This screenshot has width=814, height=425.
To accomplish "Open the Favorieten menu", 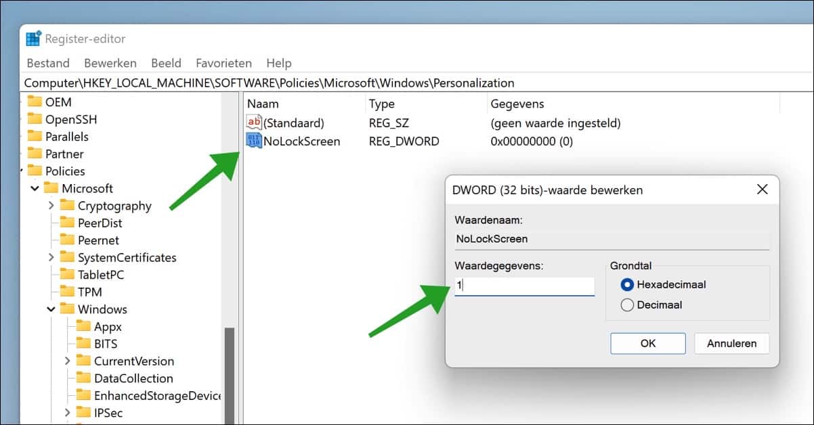I will point(224,63).
